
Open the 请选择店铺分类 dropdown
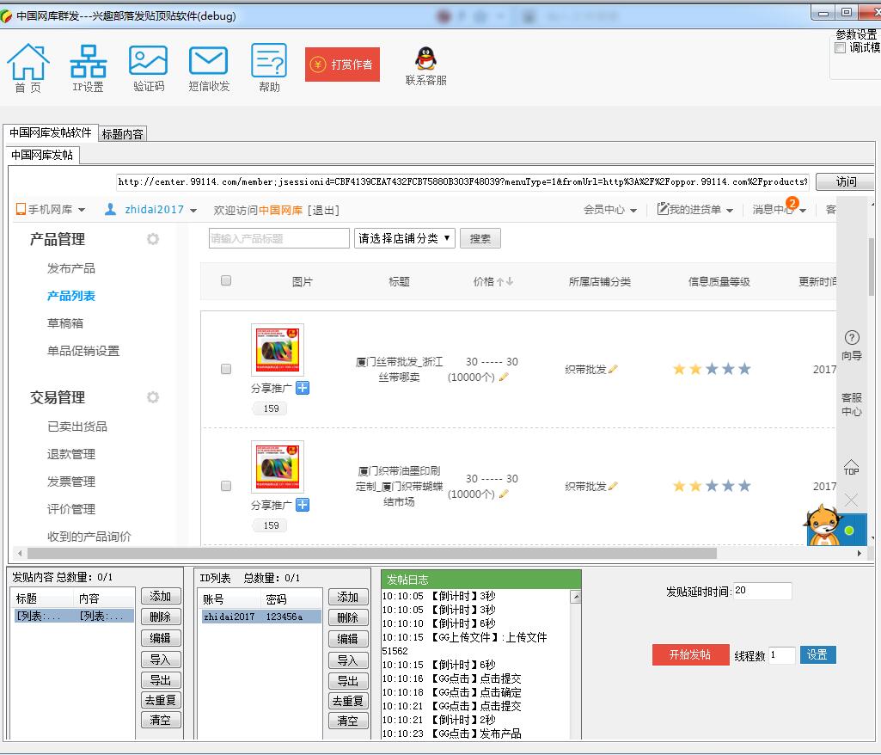[x=404, y=238]
